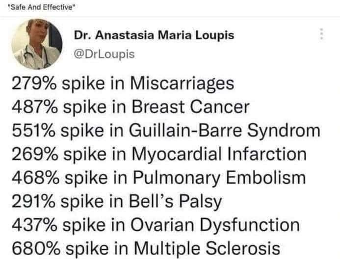This screenshot has width=340, height=265.
Task: Click the 551% figure
Action: [33, 131]
